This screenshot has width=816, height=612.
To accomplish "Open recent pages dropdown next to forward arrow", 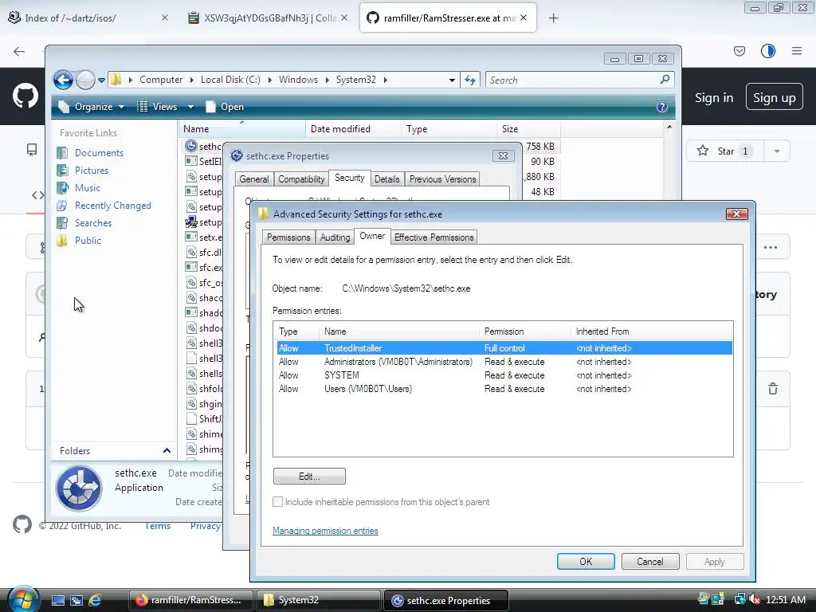I will [x=101, y=80].
